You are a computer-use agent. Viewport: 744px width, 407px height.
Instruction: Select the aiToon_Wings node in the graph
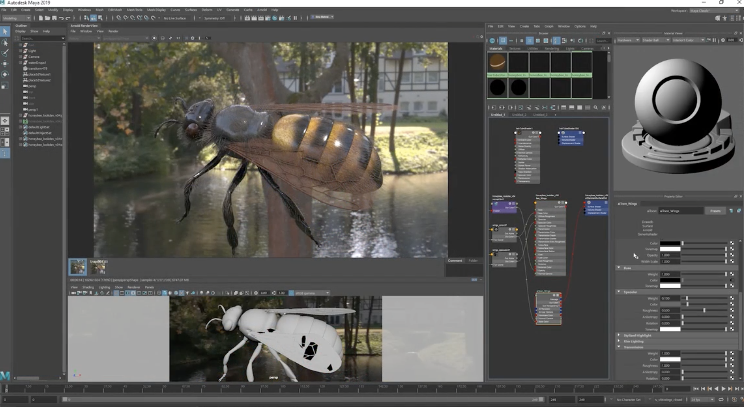coord(548,308)
